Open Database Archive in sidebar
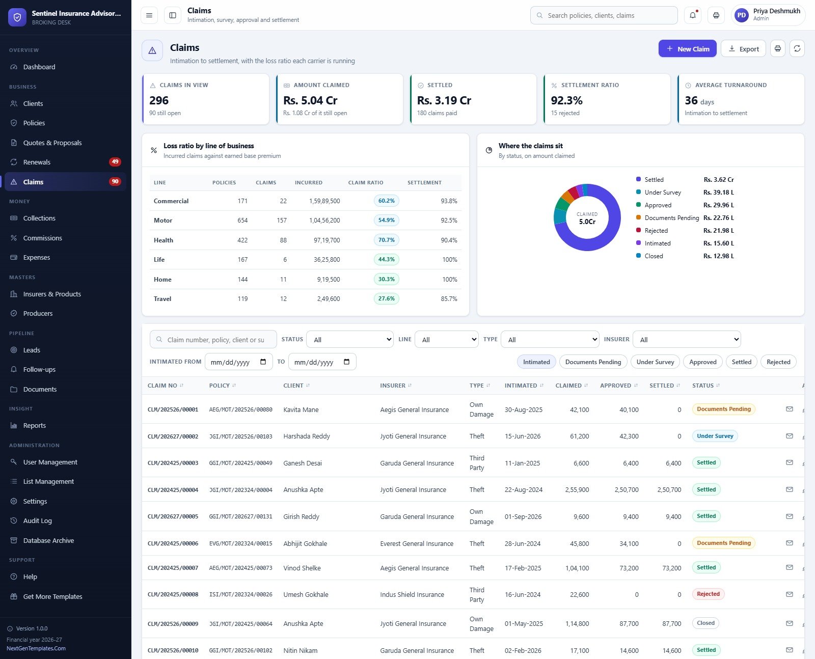 pyautogui.click(x=65, y=540)
